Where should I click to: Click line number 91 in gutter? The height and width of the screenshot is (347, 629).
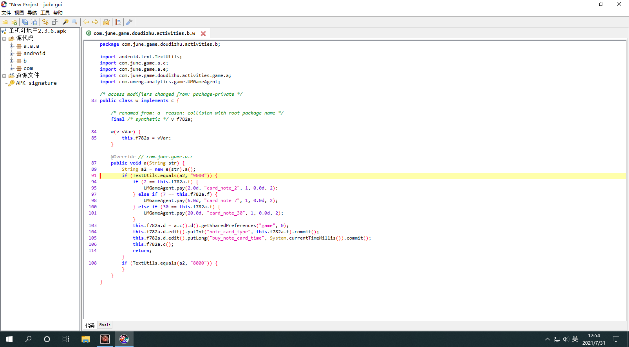point(94,175)
